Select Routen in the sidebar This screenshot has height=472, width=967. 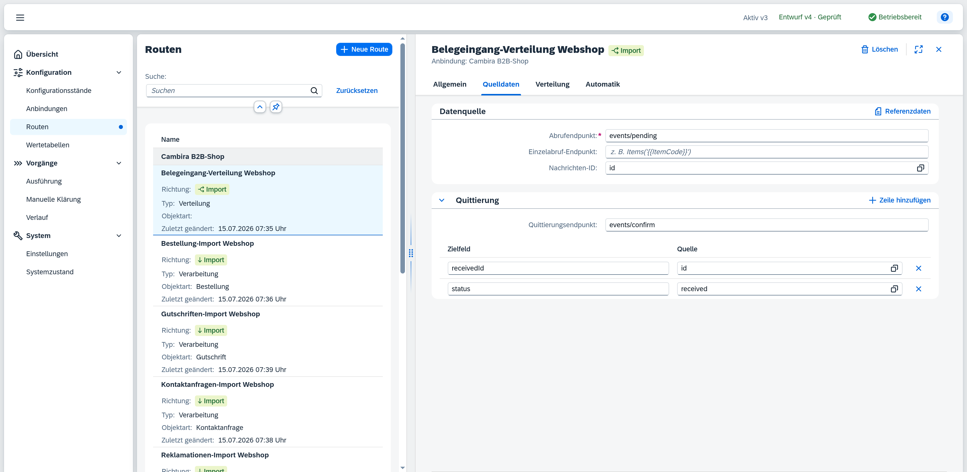(x=69, y=127)
